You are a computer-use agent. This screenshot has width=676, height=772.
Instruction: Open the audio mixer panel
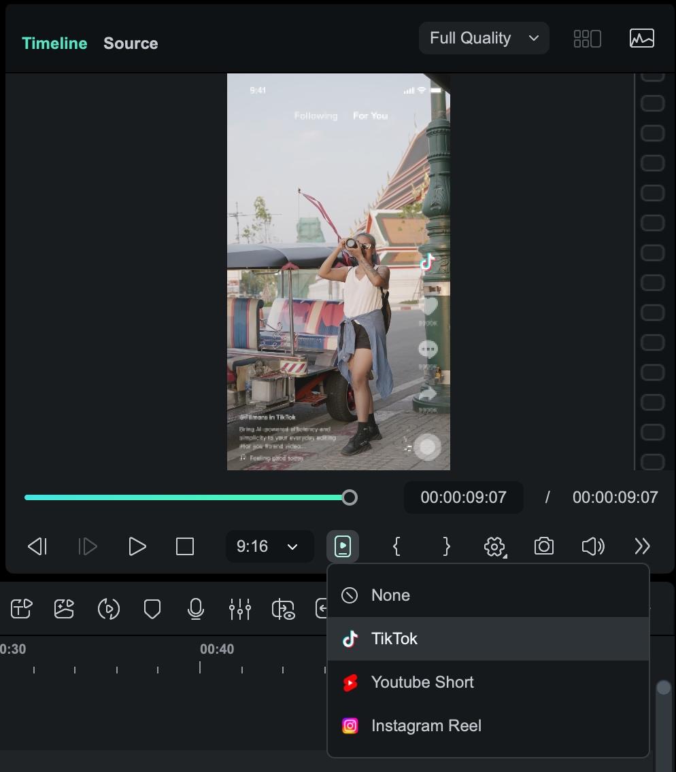[240, 609]
